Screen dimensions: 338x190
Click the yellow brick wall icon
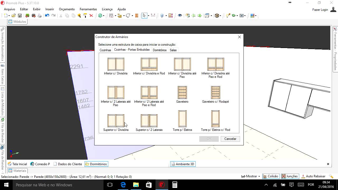pyautogui.click(x=119, y=16)
